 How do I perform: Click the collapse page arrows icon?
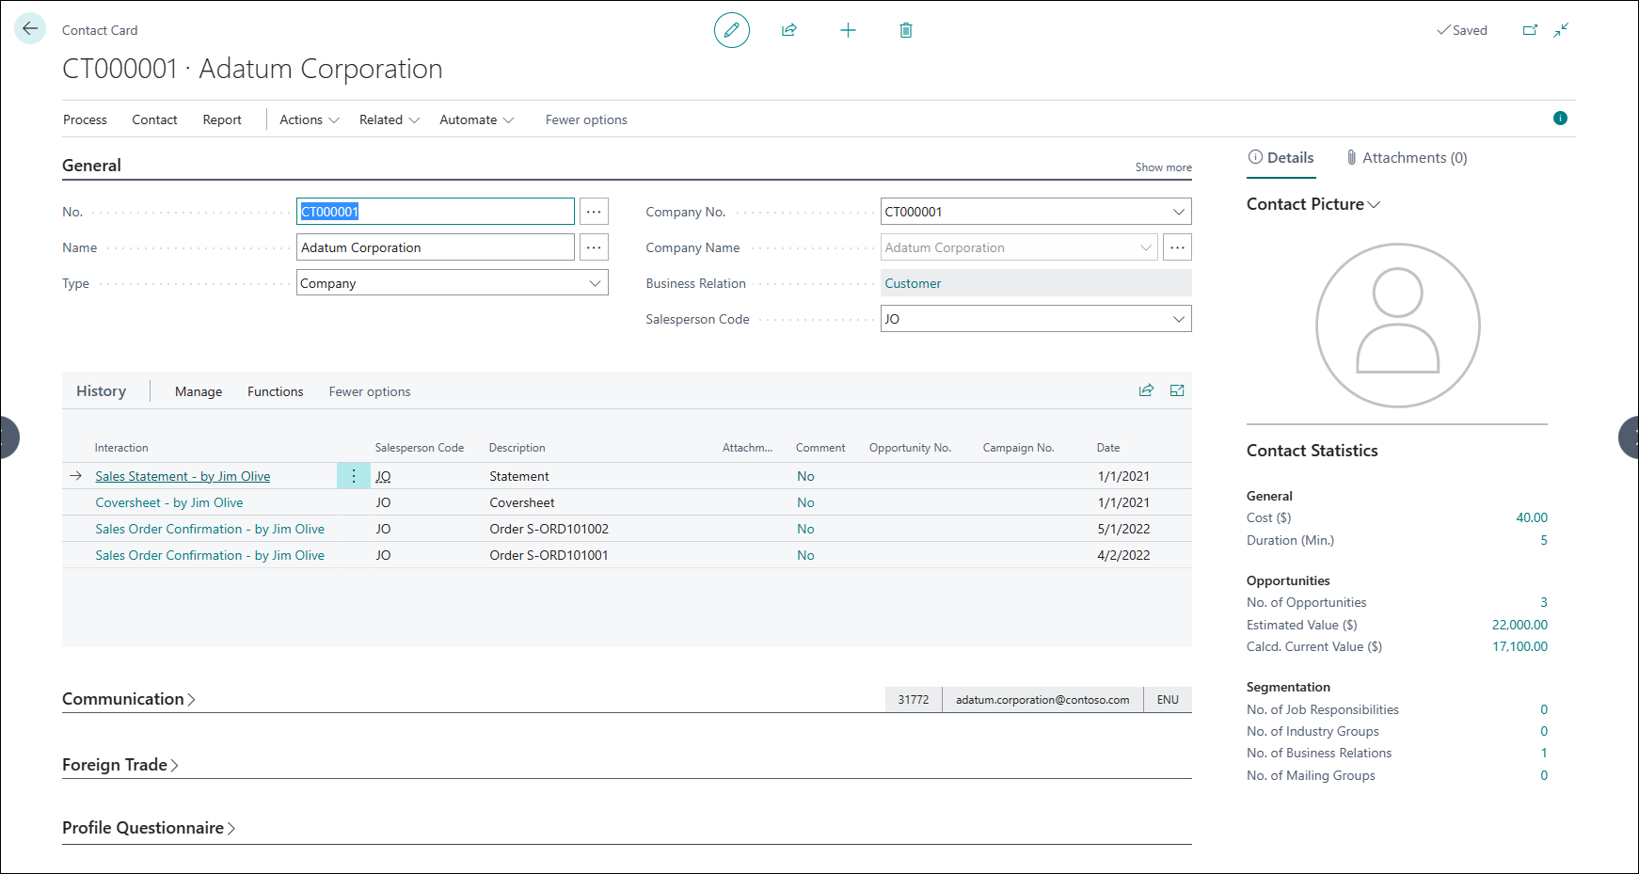tap(1561, 30)
